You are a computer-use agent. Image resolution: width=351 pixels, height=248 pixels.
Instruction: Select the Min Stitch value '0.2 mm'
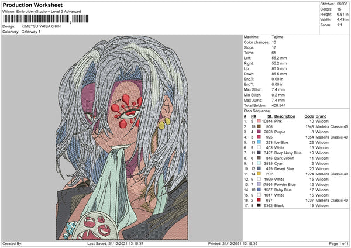[x=278, y=95]
